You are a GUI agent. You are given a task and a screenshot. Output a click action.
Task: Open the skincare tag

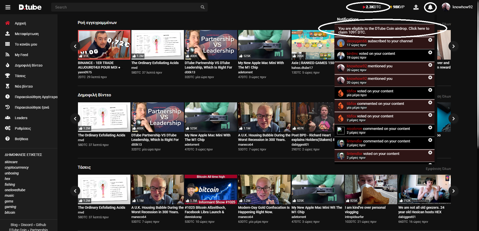click(x=11, y=162)
